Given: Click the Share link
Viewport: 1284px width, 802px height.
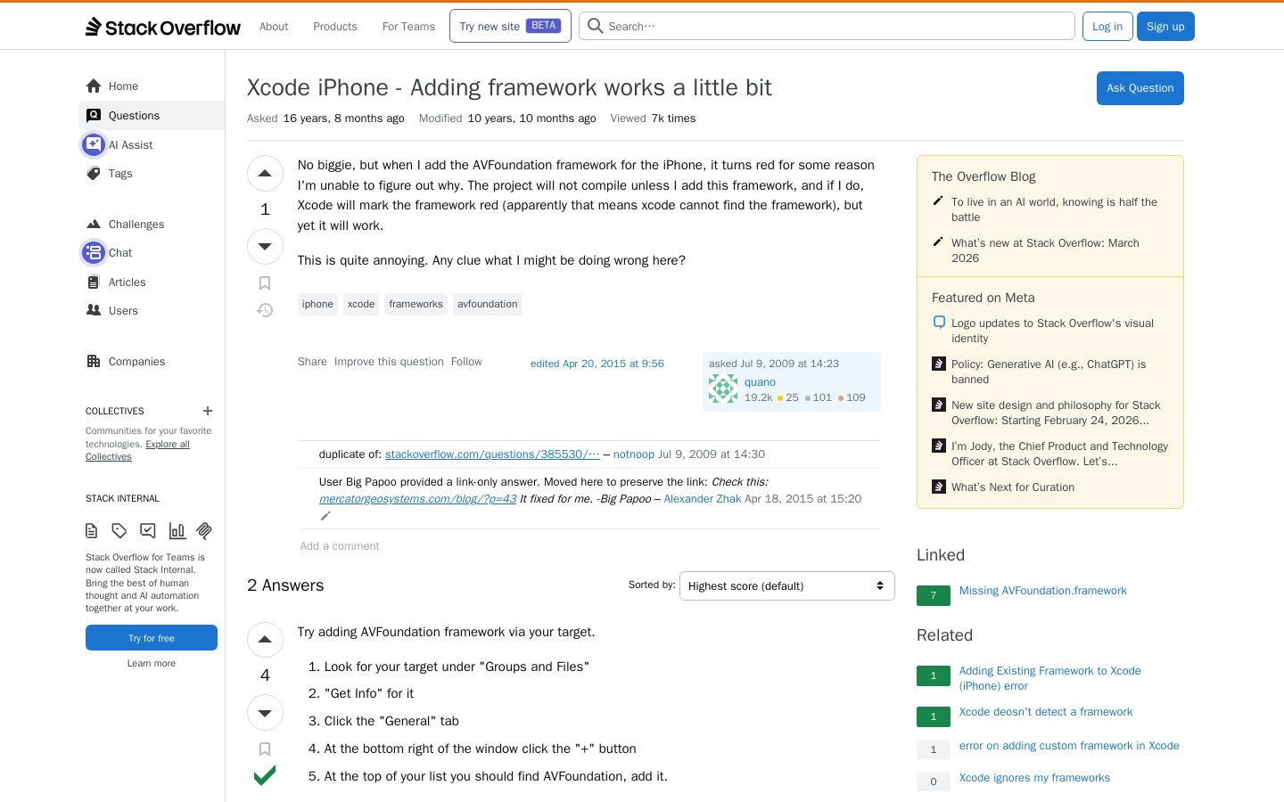Looking at the screenshot, I should pos(312,362).
